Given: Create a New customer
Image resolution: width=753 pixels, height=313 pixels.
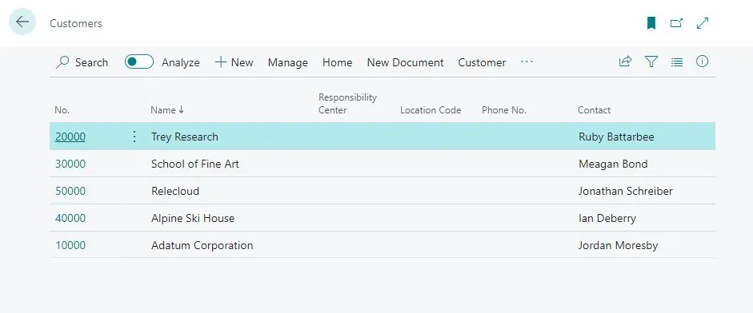Looking at the screenshot, I should (234, 62).
